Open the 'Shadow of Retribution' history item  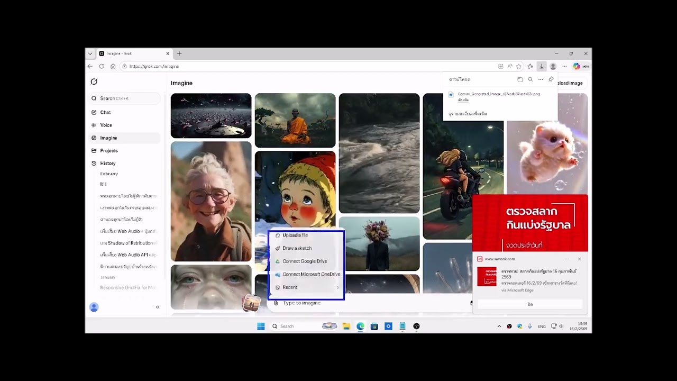click(x=129, y=243)
